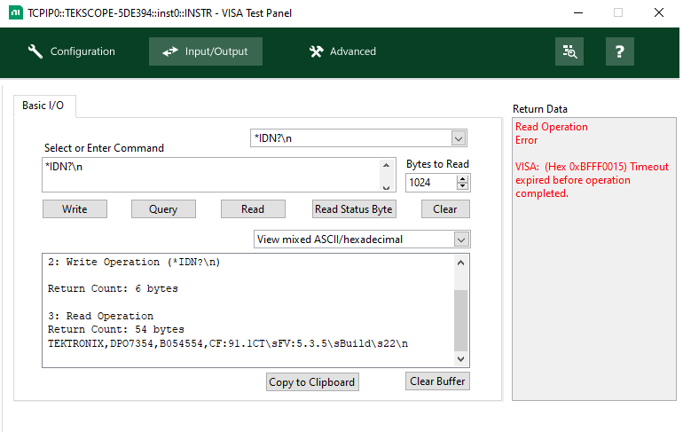Decrease the Bytes to Read value
The image size is (683, 432).
point(463,187)
